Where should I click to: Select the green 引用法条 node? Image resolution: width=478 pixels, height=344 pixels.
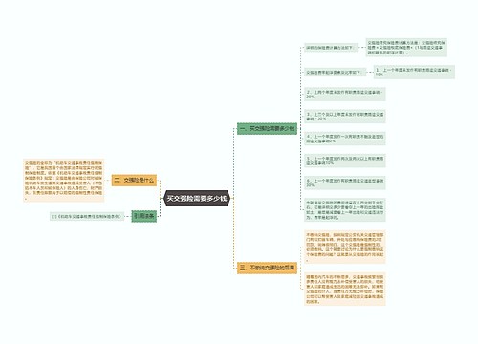[x=144, y=216]
